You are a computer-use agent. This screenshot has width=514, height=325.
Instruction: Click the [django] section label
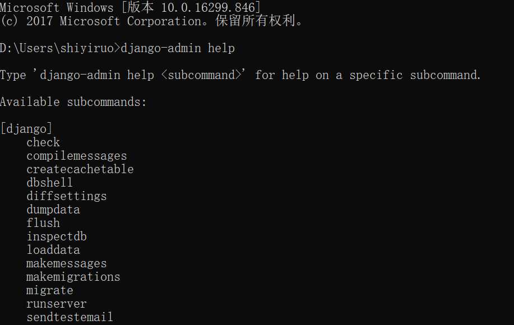point(26,129)
